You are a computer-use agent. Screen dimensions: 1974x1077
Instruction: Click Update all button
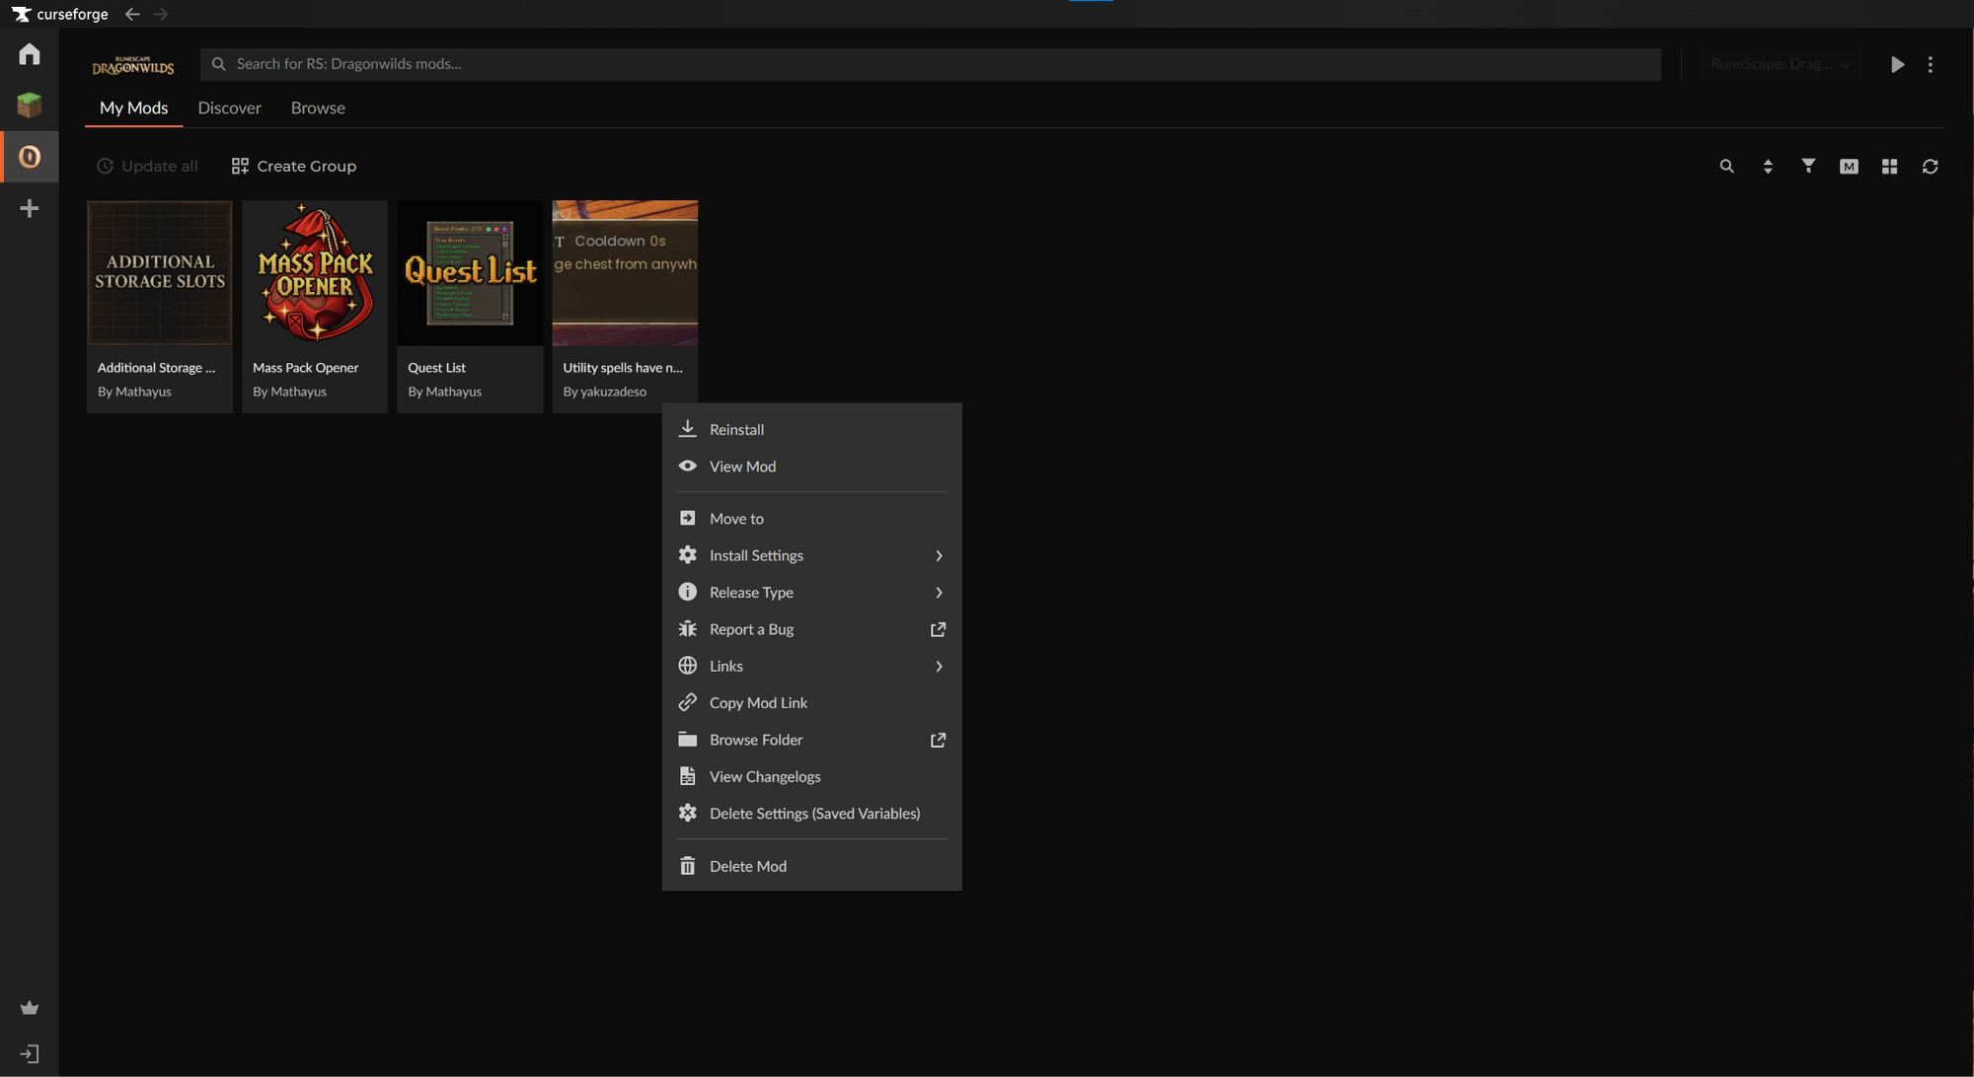tap(147, 167)
